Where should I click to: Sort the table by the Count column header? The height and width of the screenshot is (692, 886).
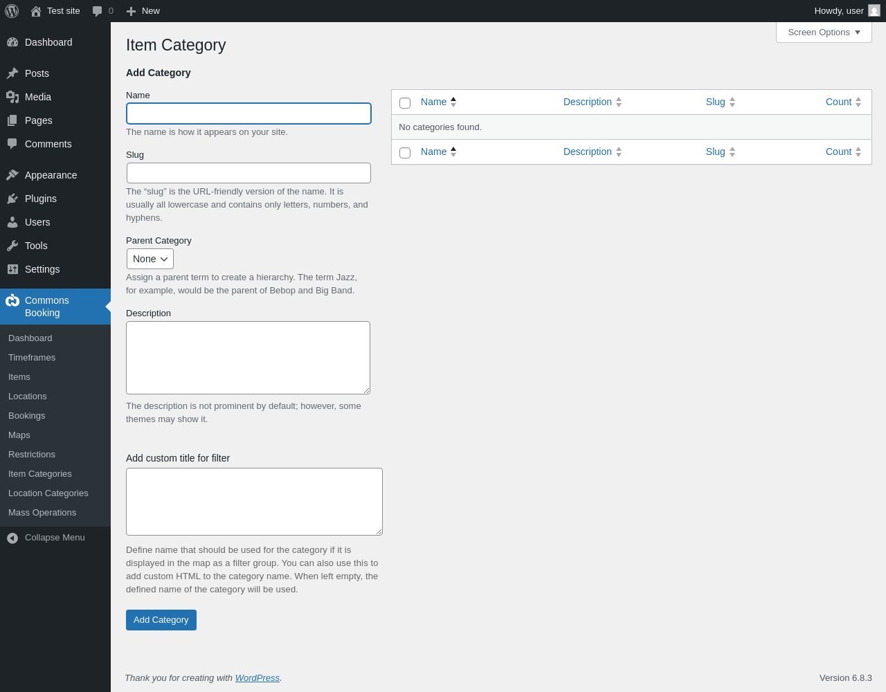point(838,102)
